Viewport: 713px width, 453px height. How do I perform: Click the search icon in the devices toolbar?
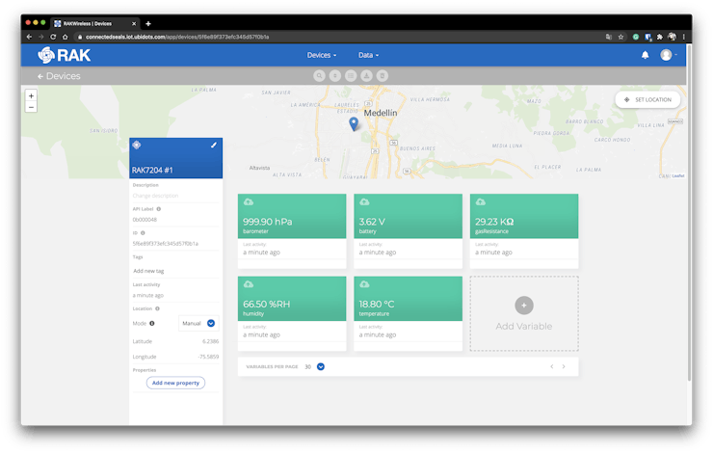tap(319, 75)
